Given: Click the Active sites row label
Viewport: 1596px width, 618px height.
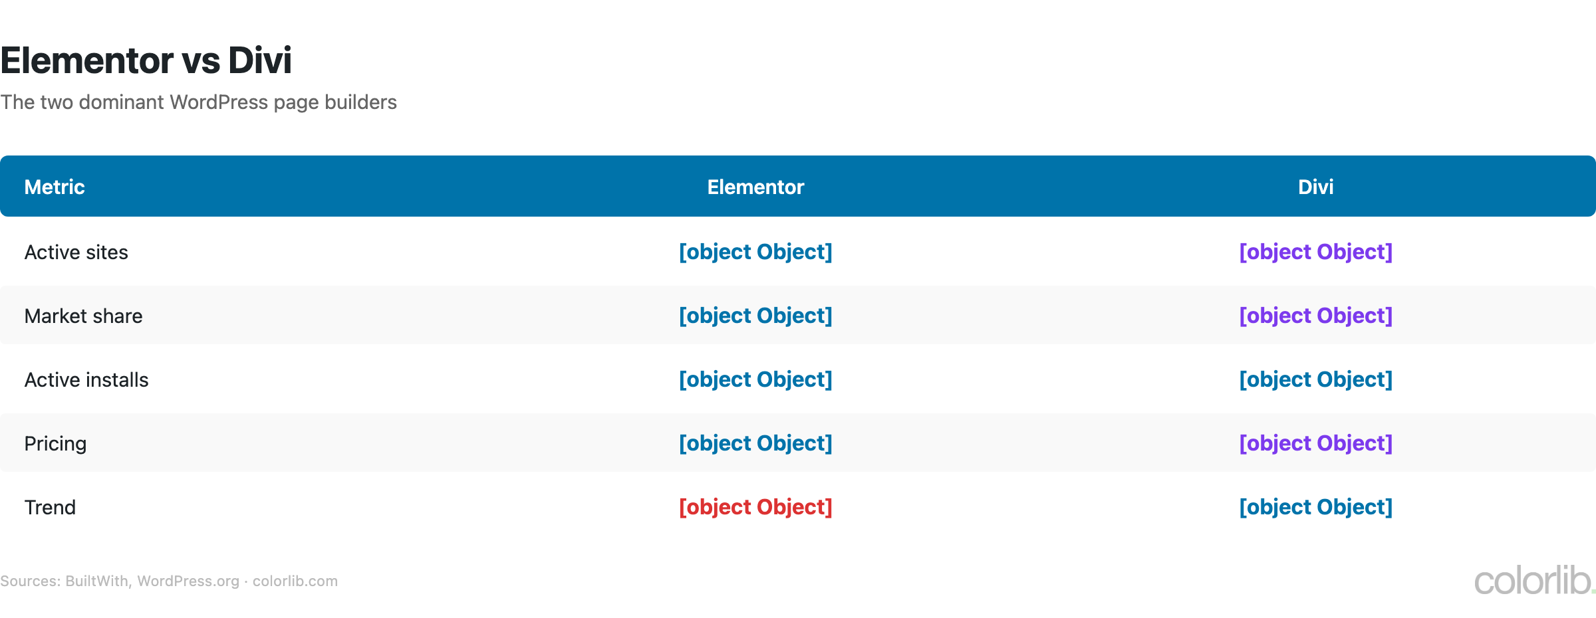Looking at the screenshot, I should [76, 253].
